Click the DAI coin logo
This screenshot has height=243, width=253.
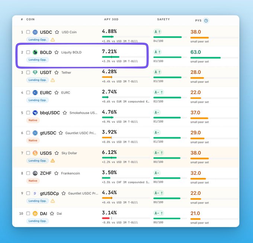click(x=35, y=214)
